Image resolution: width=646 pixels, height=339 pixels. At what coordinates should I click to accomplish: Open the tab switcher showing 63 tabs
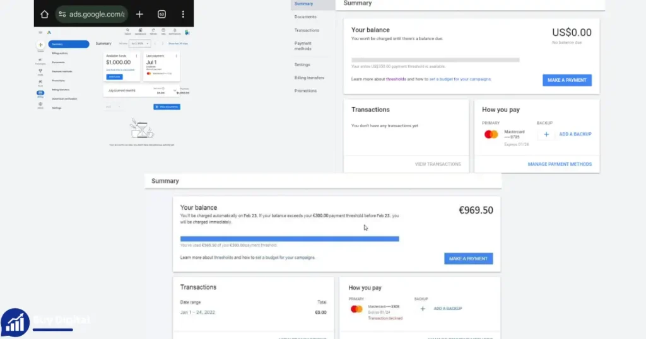(162, 14)
